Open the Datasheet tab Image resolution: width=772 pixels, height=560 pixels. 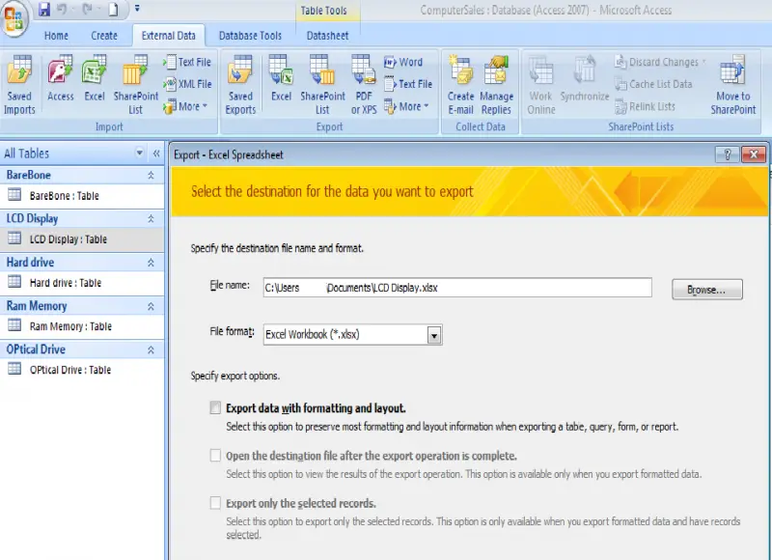coord(327,36)
